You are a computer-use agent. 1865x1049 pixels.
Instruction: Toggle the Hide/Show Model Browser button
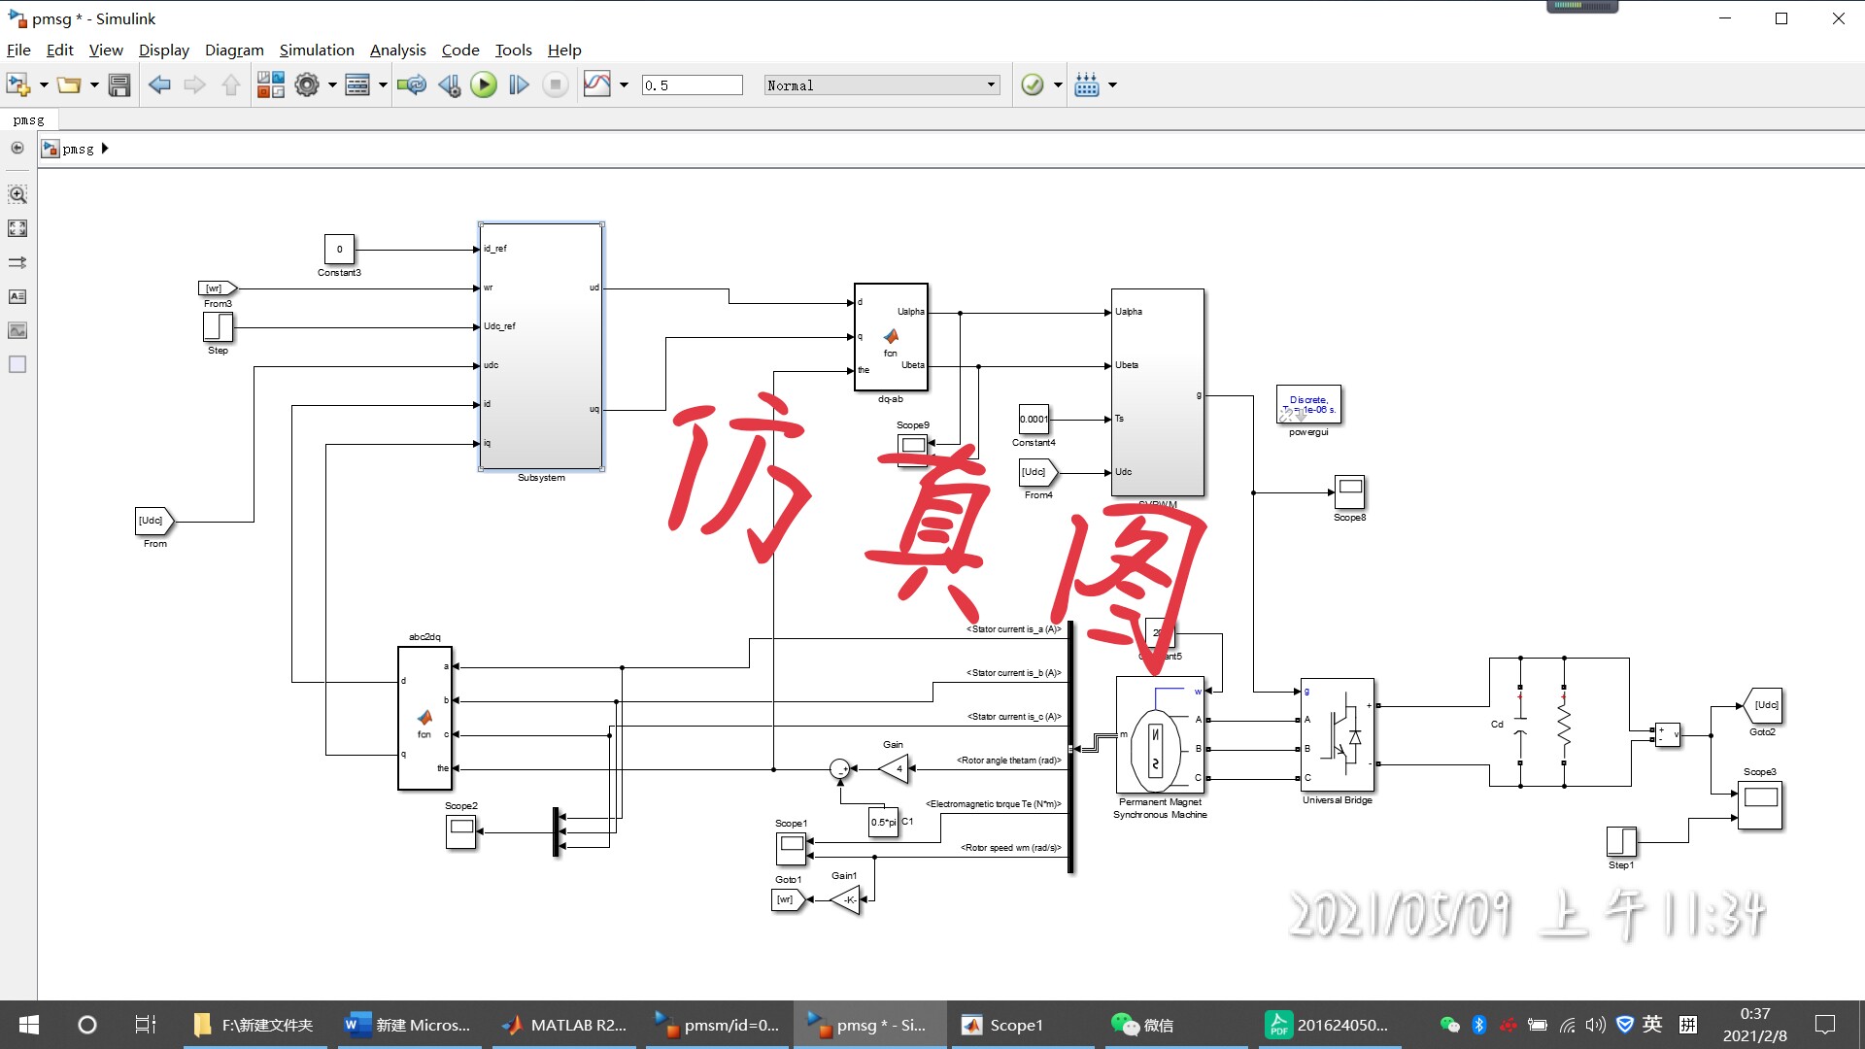click(x=17, y=149)
